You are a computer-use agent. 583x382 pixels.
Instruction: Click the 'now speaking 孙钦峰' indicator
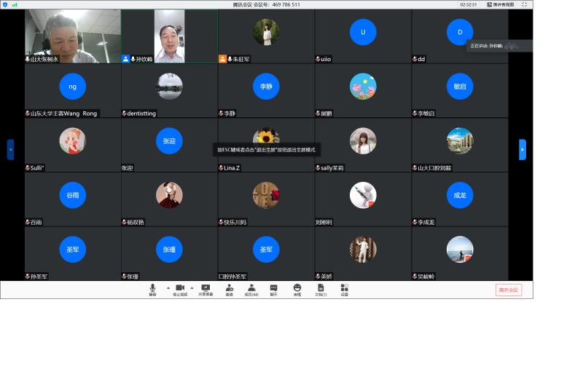[x=499, y=46]
